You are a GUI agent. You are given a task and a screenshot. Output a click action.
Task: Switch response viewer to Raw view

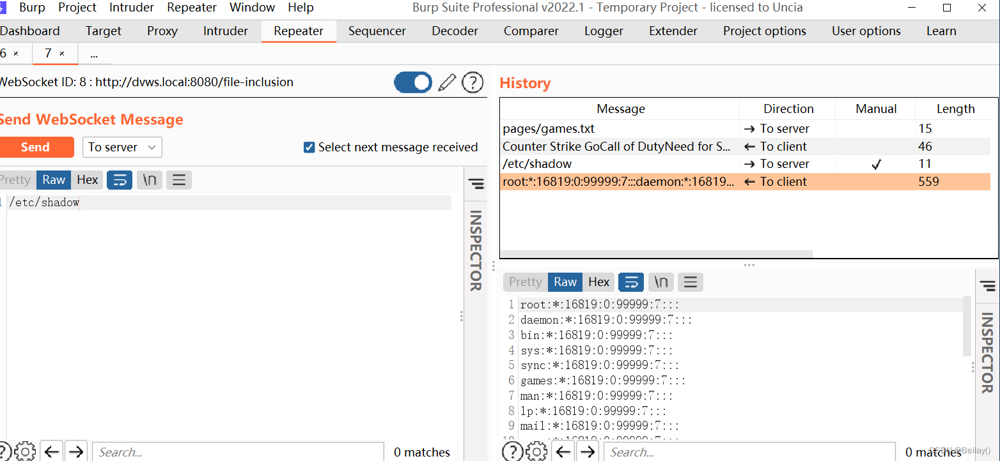tap(565, 282)
